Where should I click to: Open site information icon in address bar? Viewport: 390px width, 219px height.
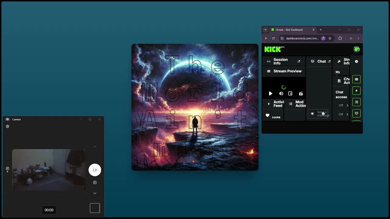(x=282, y=38)
